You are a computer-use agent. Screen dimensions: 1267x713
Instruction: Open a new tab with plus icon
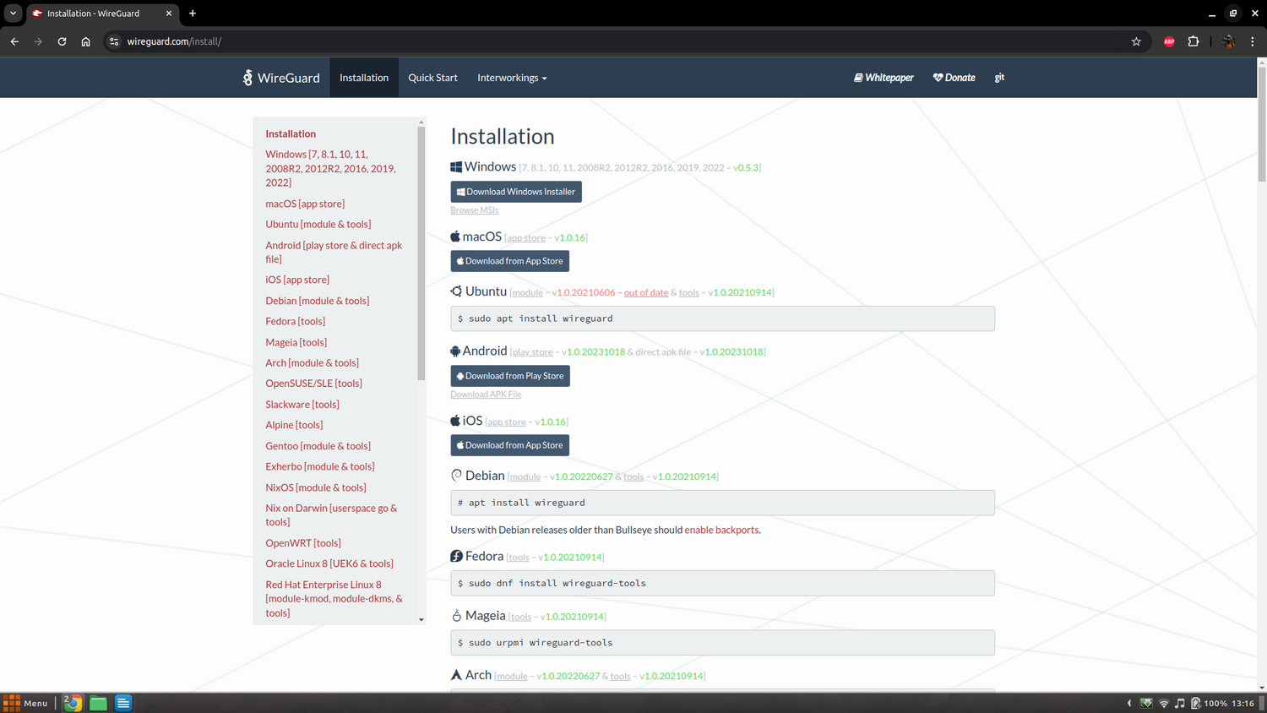coord(193,14)
